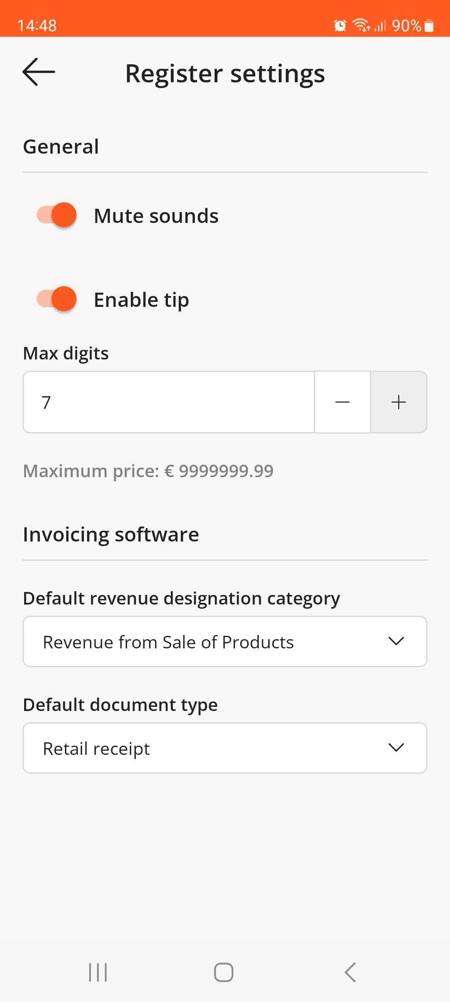Turn off the Enable tip switch
450x1002 pixels.
tap(57, 299)
